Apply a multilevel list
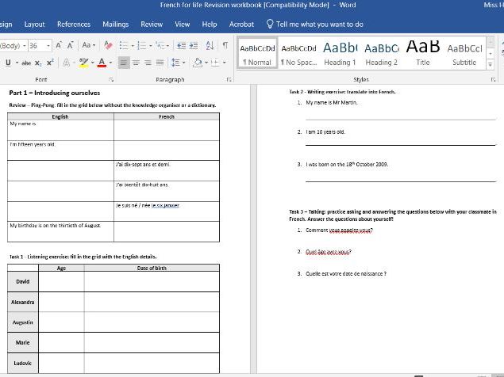 click(x=160, y=46)
